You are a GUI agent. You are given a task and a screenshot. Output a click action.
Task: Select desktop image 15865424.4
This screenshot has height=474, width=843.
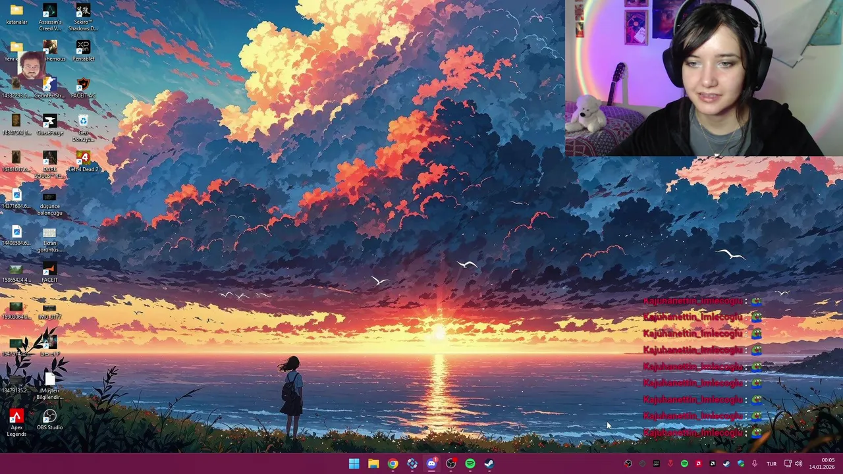16,274
